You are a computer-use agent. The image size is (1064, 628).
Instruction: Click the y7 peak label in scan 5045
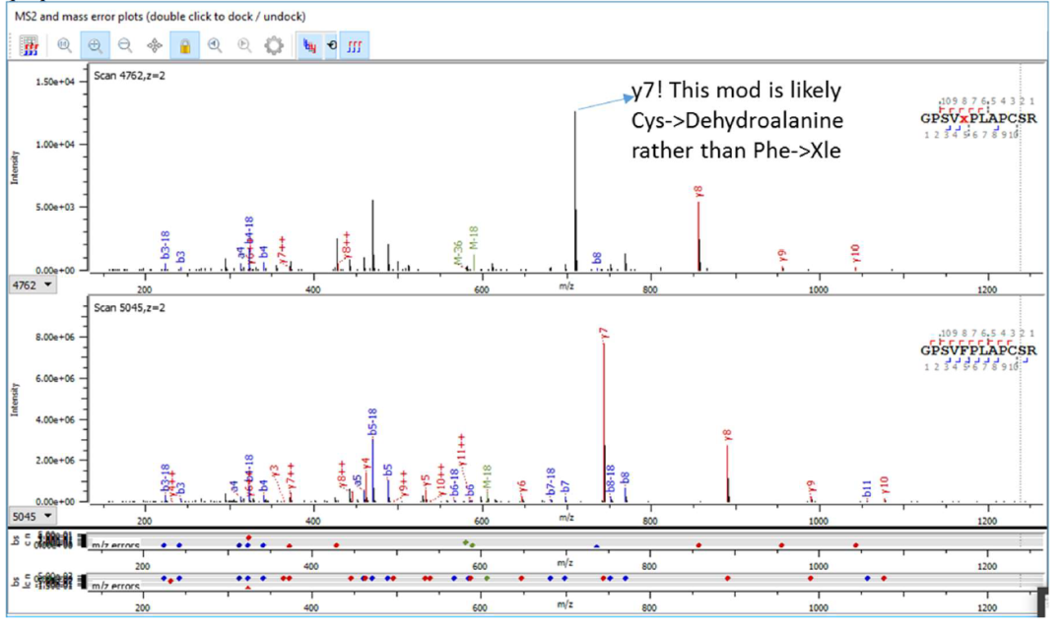(604, 334)
